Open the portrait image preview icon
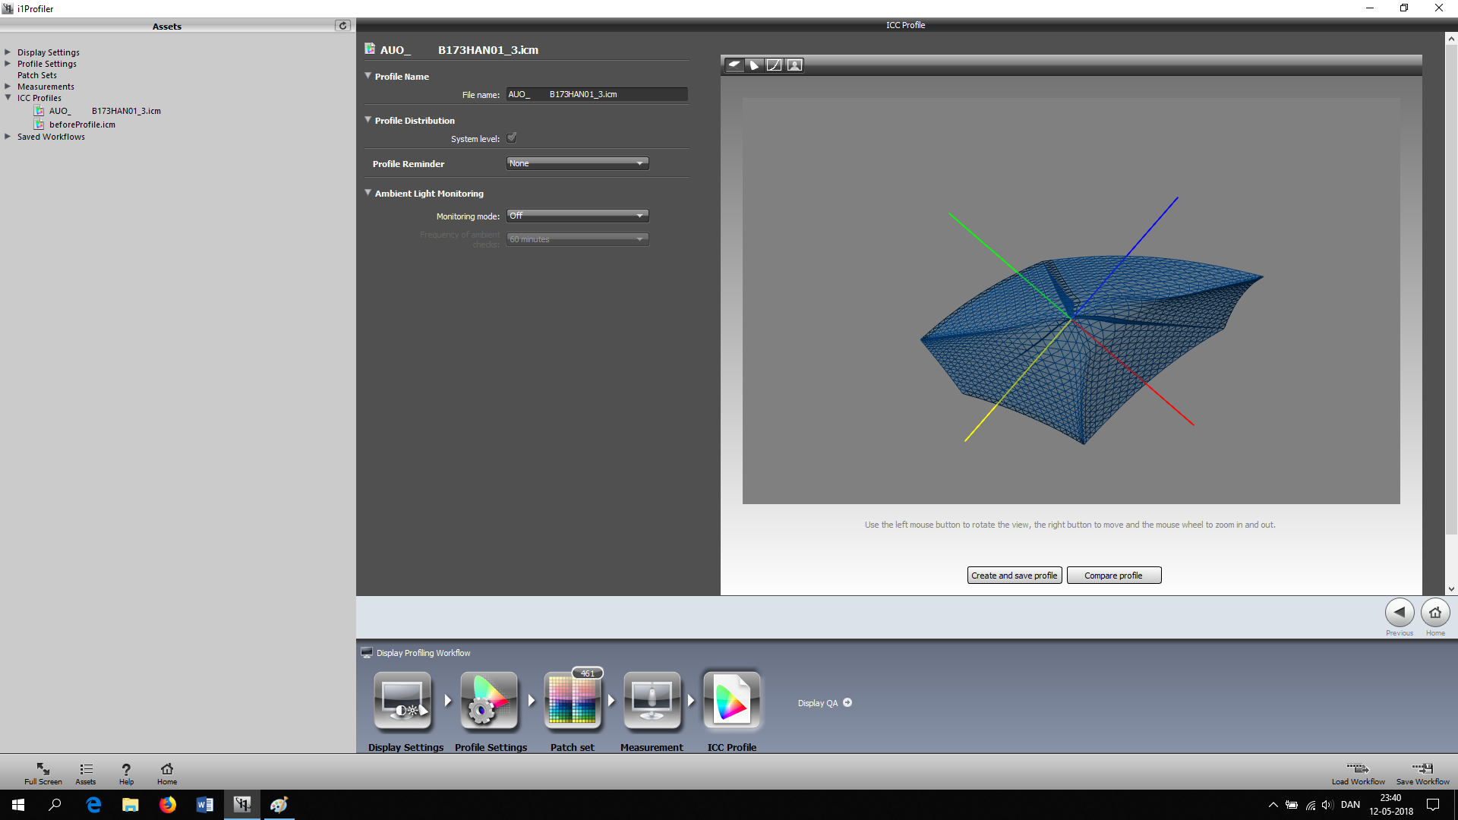1458x820 pixels. pos(794,65)
